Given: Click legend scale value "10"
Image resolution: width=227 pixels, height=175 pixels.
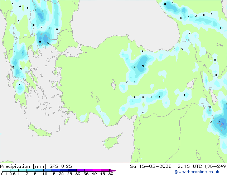Looking at the screenshot, I should (45, 174).
